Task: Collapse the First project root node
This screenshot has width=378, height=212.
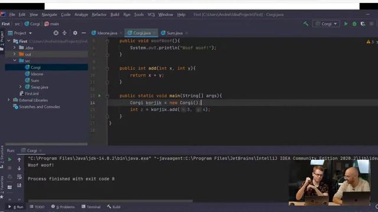Action: 9,41
